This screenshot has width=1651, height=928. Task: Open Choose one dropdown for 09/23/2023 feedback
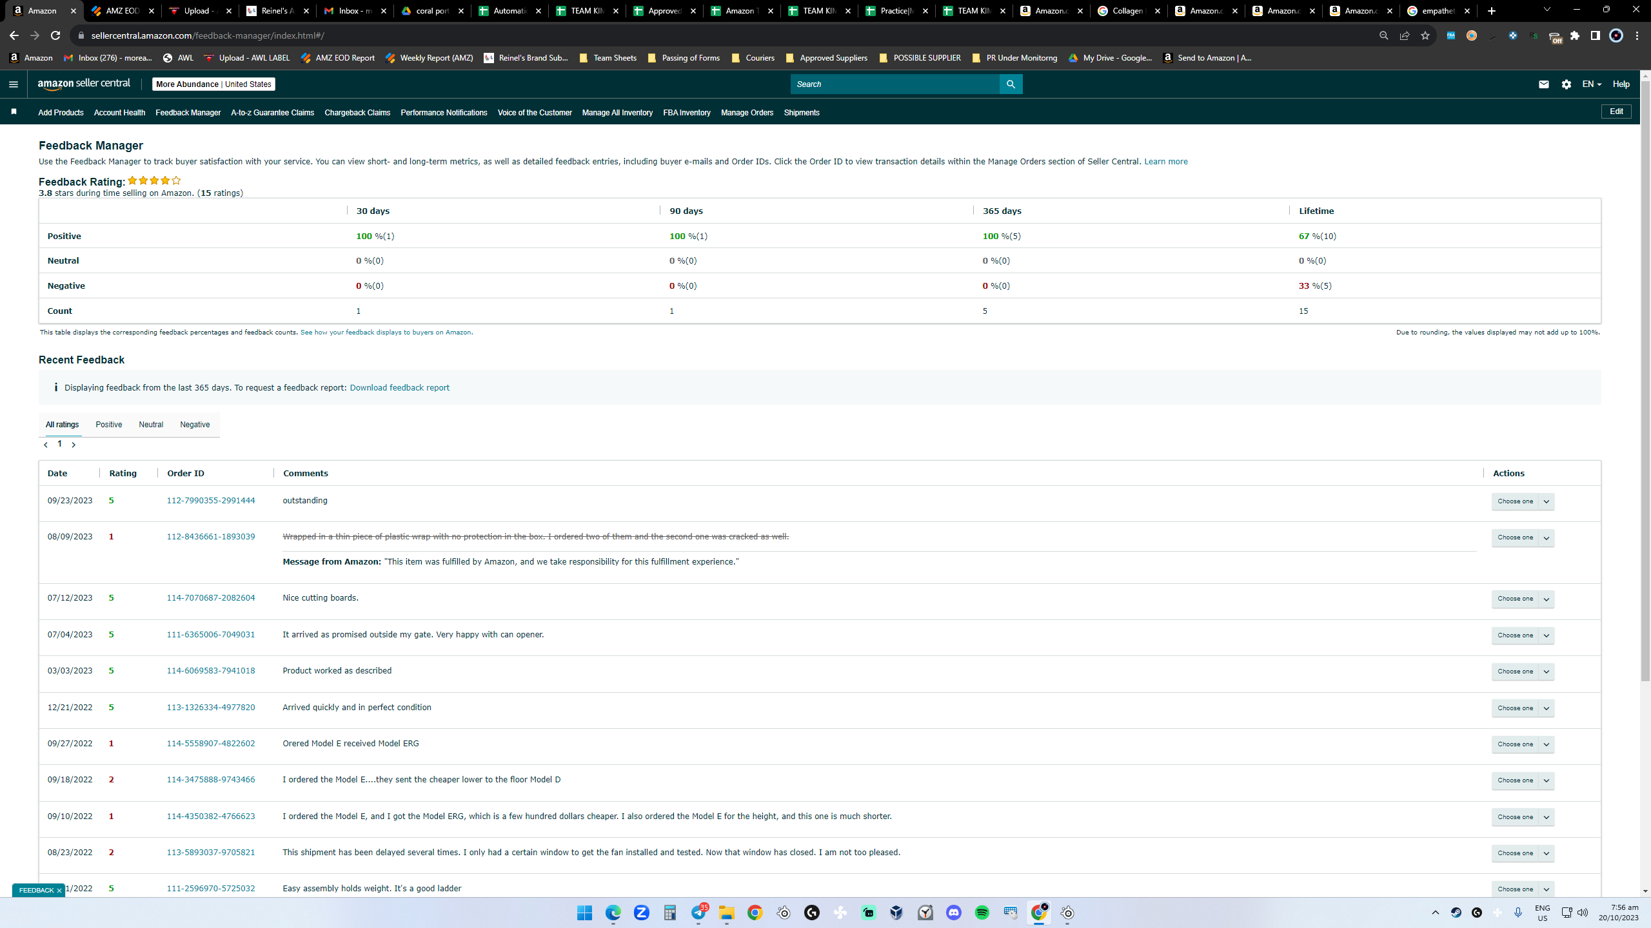click(x=1523, y=501)
